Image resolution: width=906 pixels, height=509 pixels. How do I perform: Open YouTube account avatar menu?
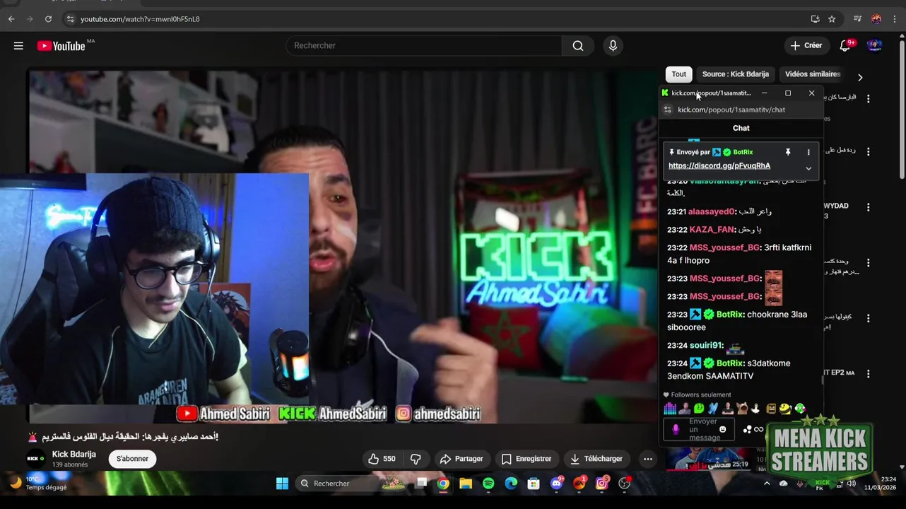[x=874, y=46]
